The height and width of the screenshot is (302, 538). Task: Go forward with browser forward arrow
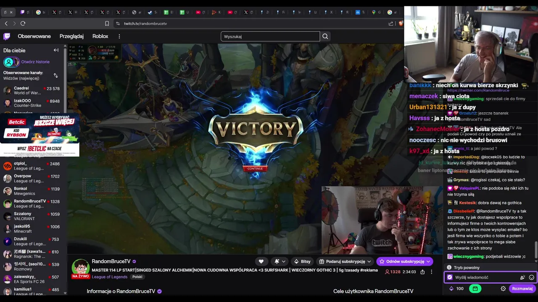pyautogui.click(x=14, y=23)
